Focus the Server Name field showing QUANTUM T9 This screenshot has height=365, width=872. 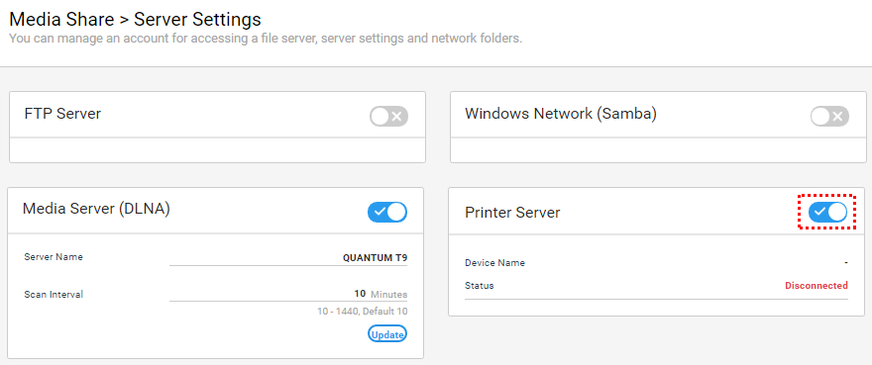tap(288, 258)
